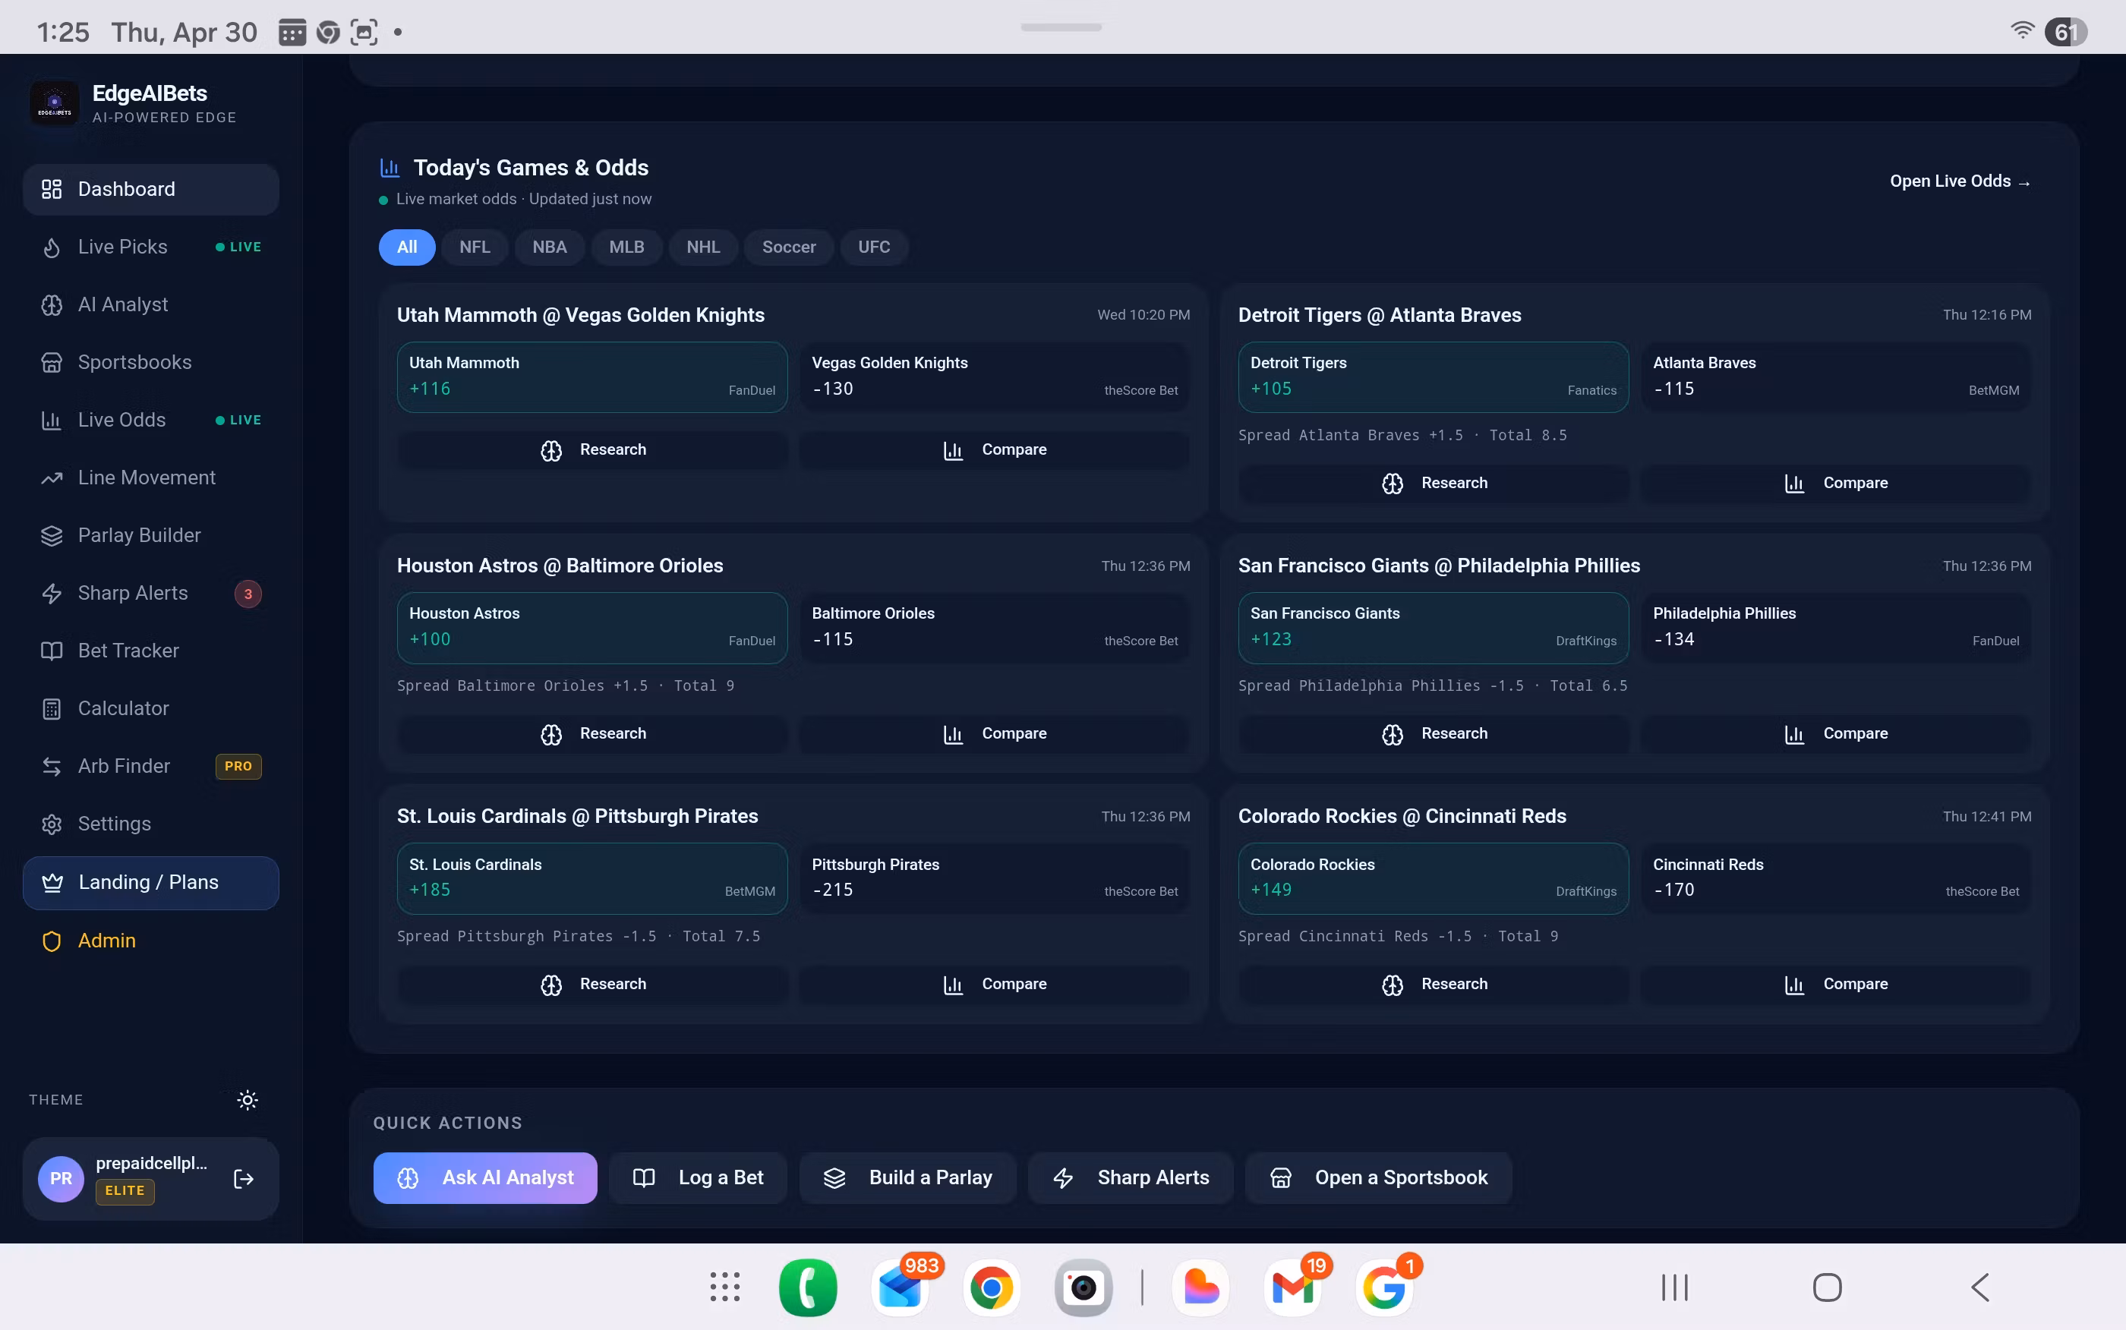Filter games by NFL
Screen dimensions: 2126x1330
coord(474,247)
